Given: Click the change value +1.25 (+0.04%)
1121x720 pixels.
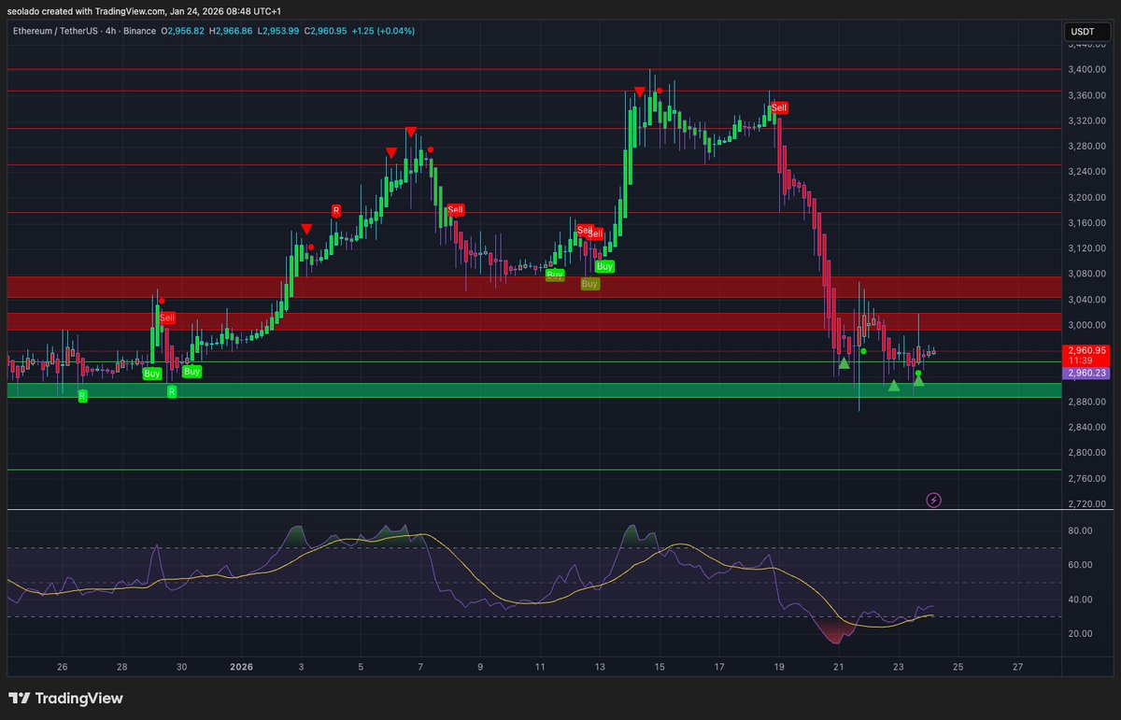Looking at the screenshot, I should point(383,31).
